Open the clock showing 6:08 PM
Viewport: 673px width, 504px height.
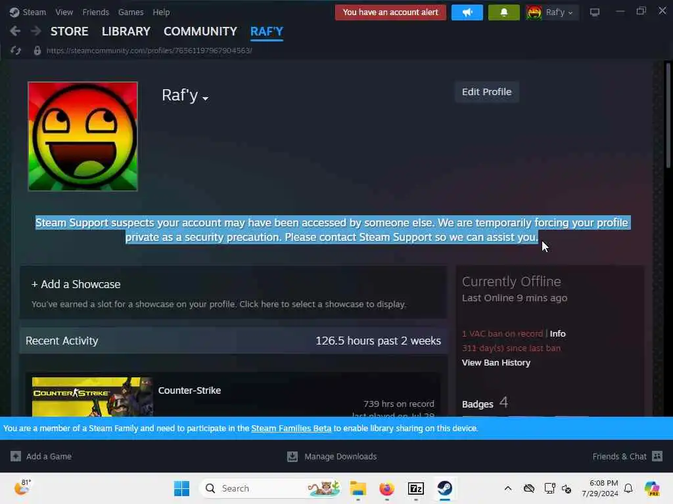(x=600, y=488)
